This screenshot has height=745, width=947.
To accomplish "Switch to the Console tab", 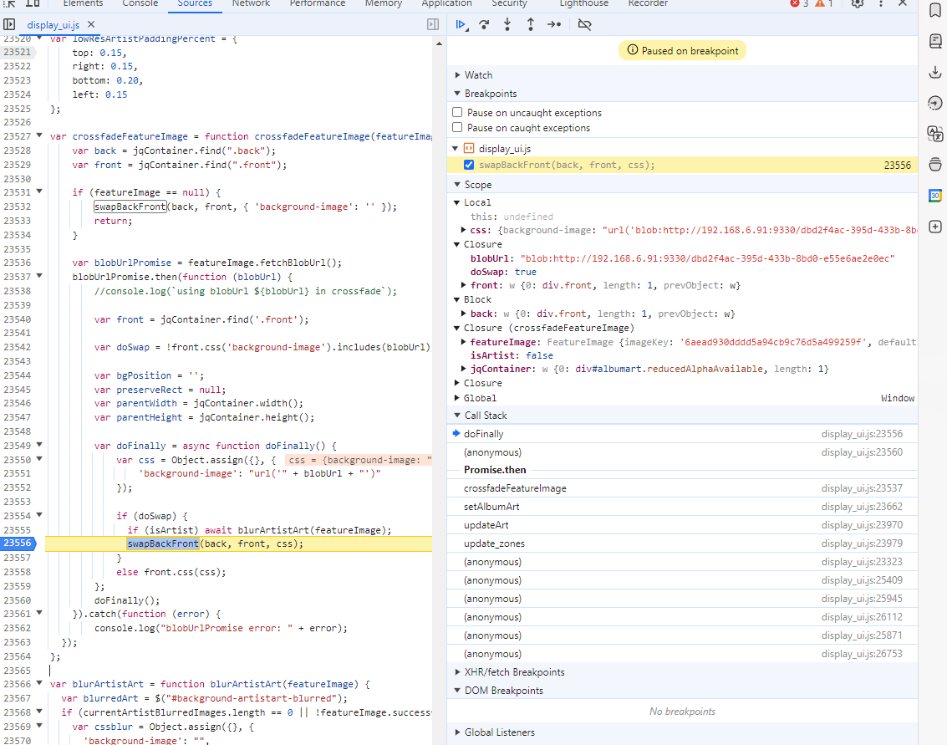I will pos(140,3).
